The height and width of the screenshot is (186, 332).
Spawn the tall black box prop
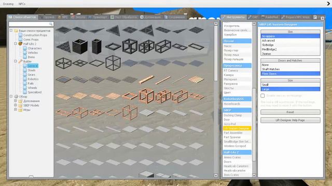96,47
